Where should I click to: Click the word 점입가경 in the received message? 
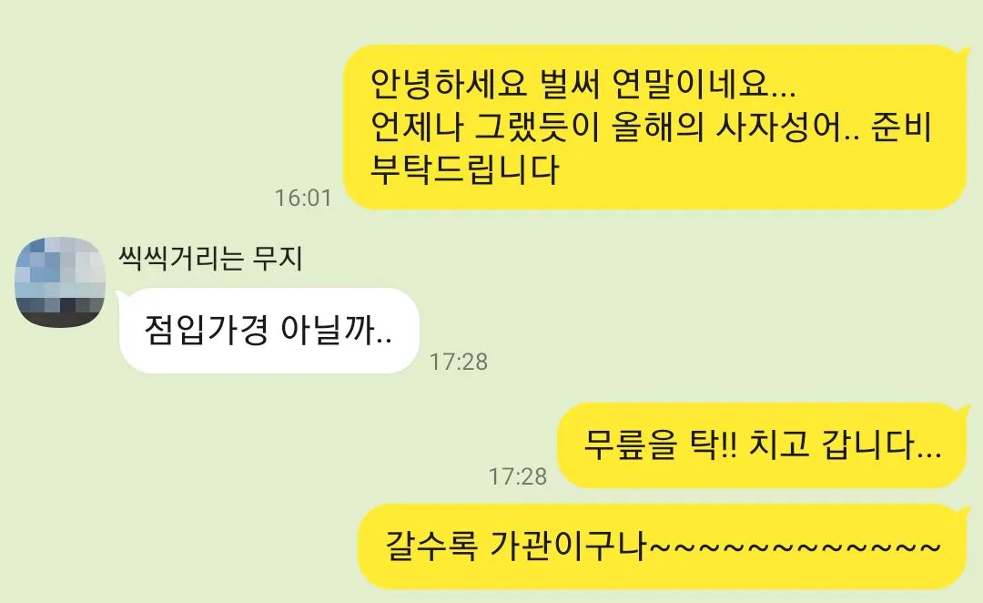207,330
